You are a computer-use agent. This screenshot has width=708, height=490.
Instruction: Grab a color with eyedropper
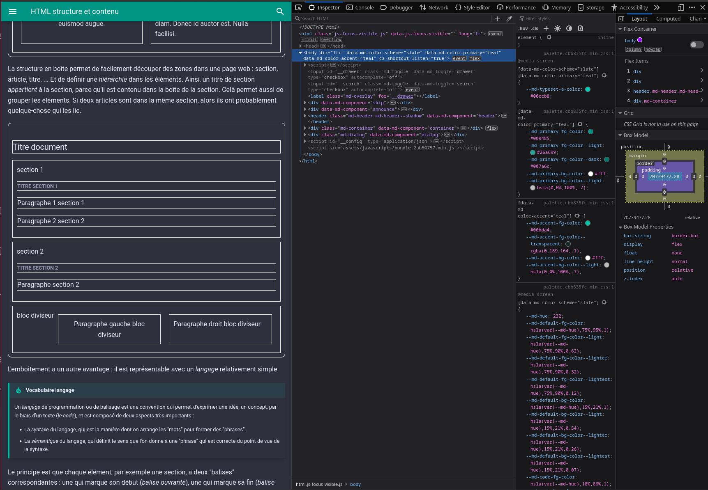coord(509,18)
